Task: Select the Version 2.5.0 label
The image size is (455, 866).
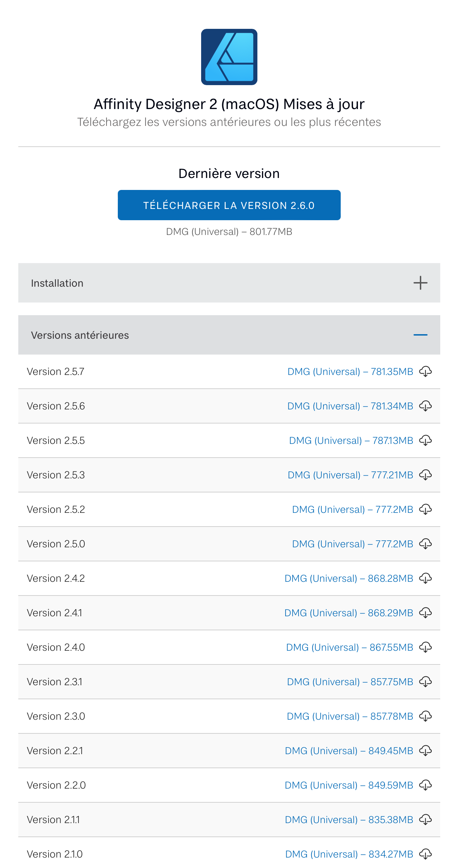Action: pyautogui.click(x=56, y=544)
